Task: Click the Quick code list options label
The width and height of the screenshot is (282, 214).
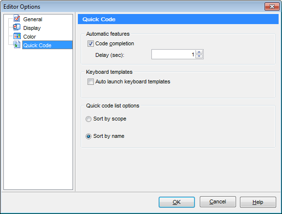Action: coord(113,106)
